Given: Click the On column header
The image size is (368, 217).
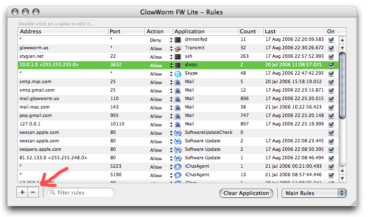Looking at the screenshot, I should point(332,31).
